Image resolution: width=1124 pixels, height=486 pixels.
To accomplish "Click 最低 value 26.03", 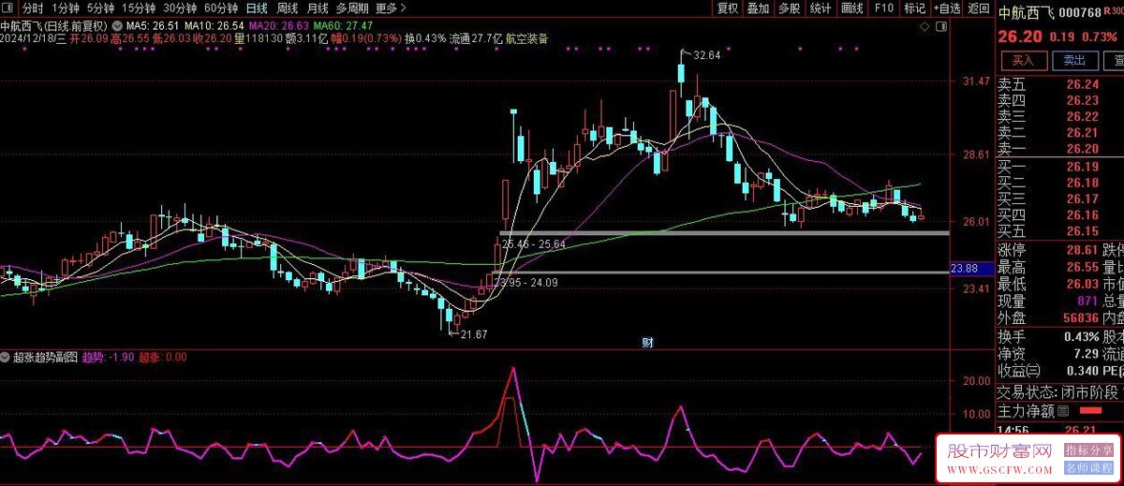I will point(1082,284).
